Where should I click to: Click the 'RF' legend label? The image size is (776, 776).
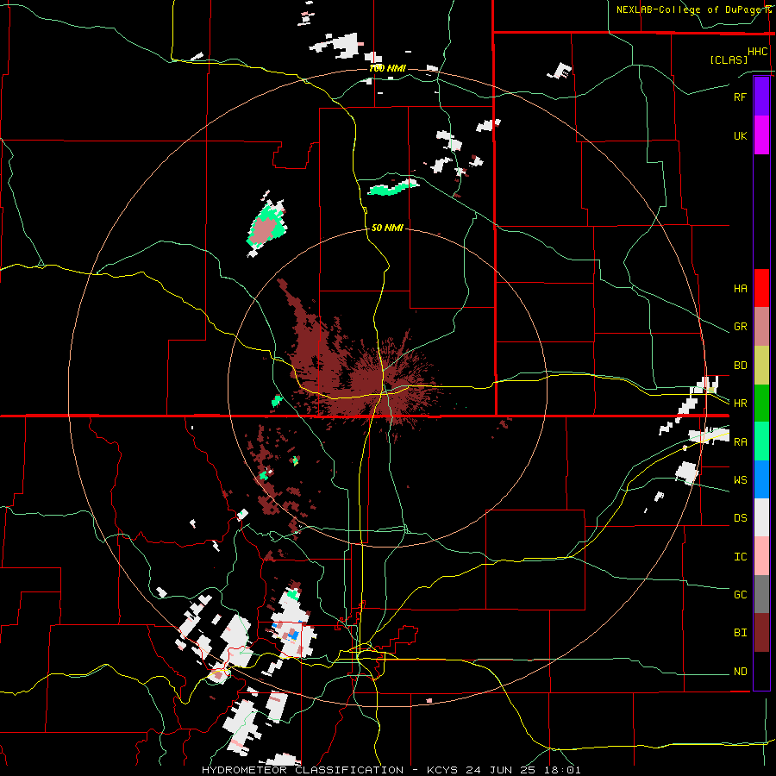click(740, 97)
